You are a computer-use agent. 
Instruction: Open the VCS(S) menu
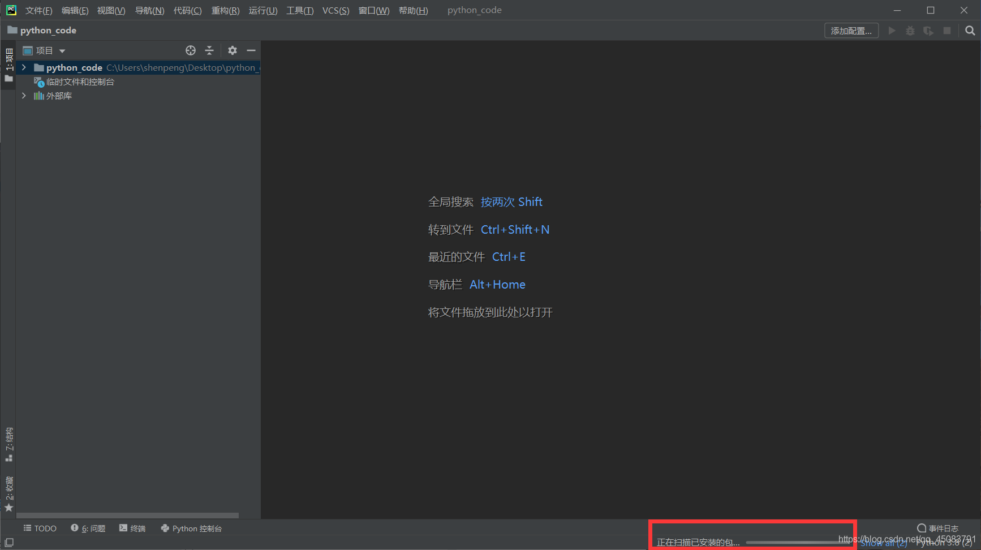click(335, 10)
